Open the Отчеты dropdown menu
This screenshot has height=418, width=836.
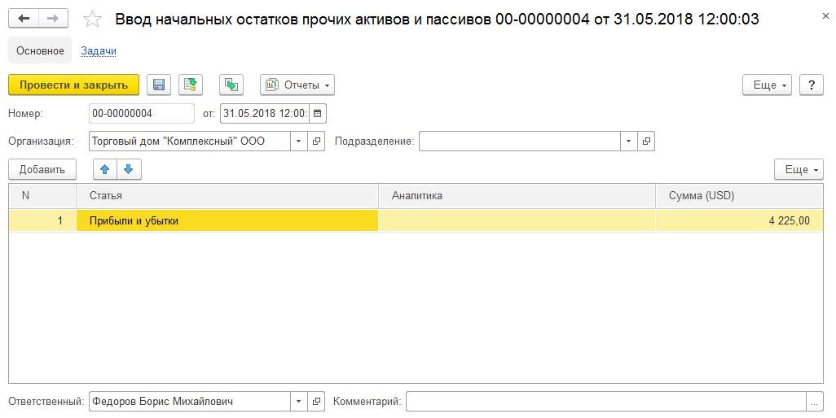[x=297, y=85]
